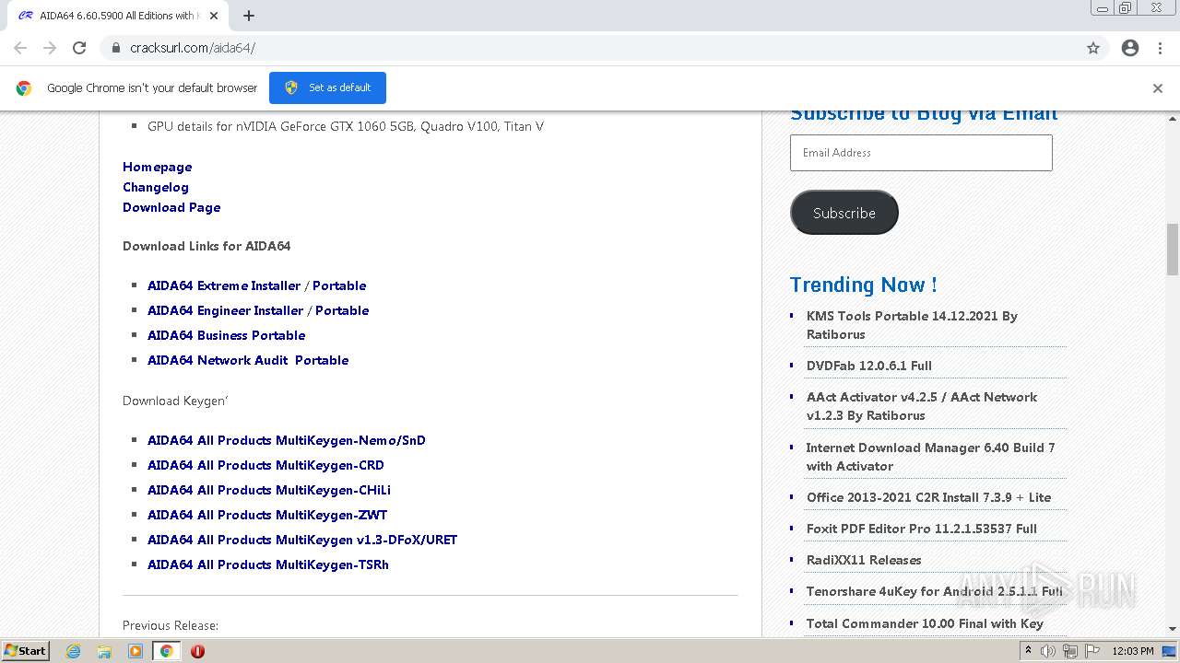1180x663 pixels.
Task: Show hidden system tray icons
Action: click(1029, 650)
